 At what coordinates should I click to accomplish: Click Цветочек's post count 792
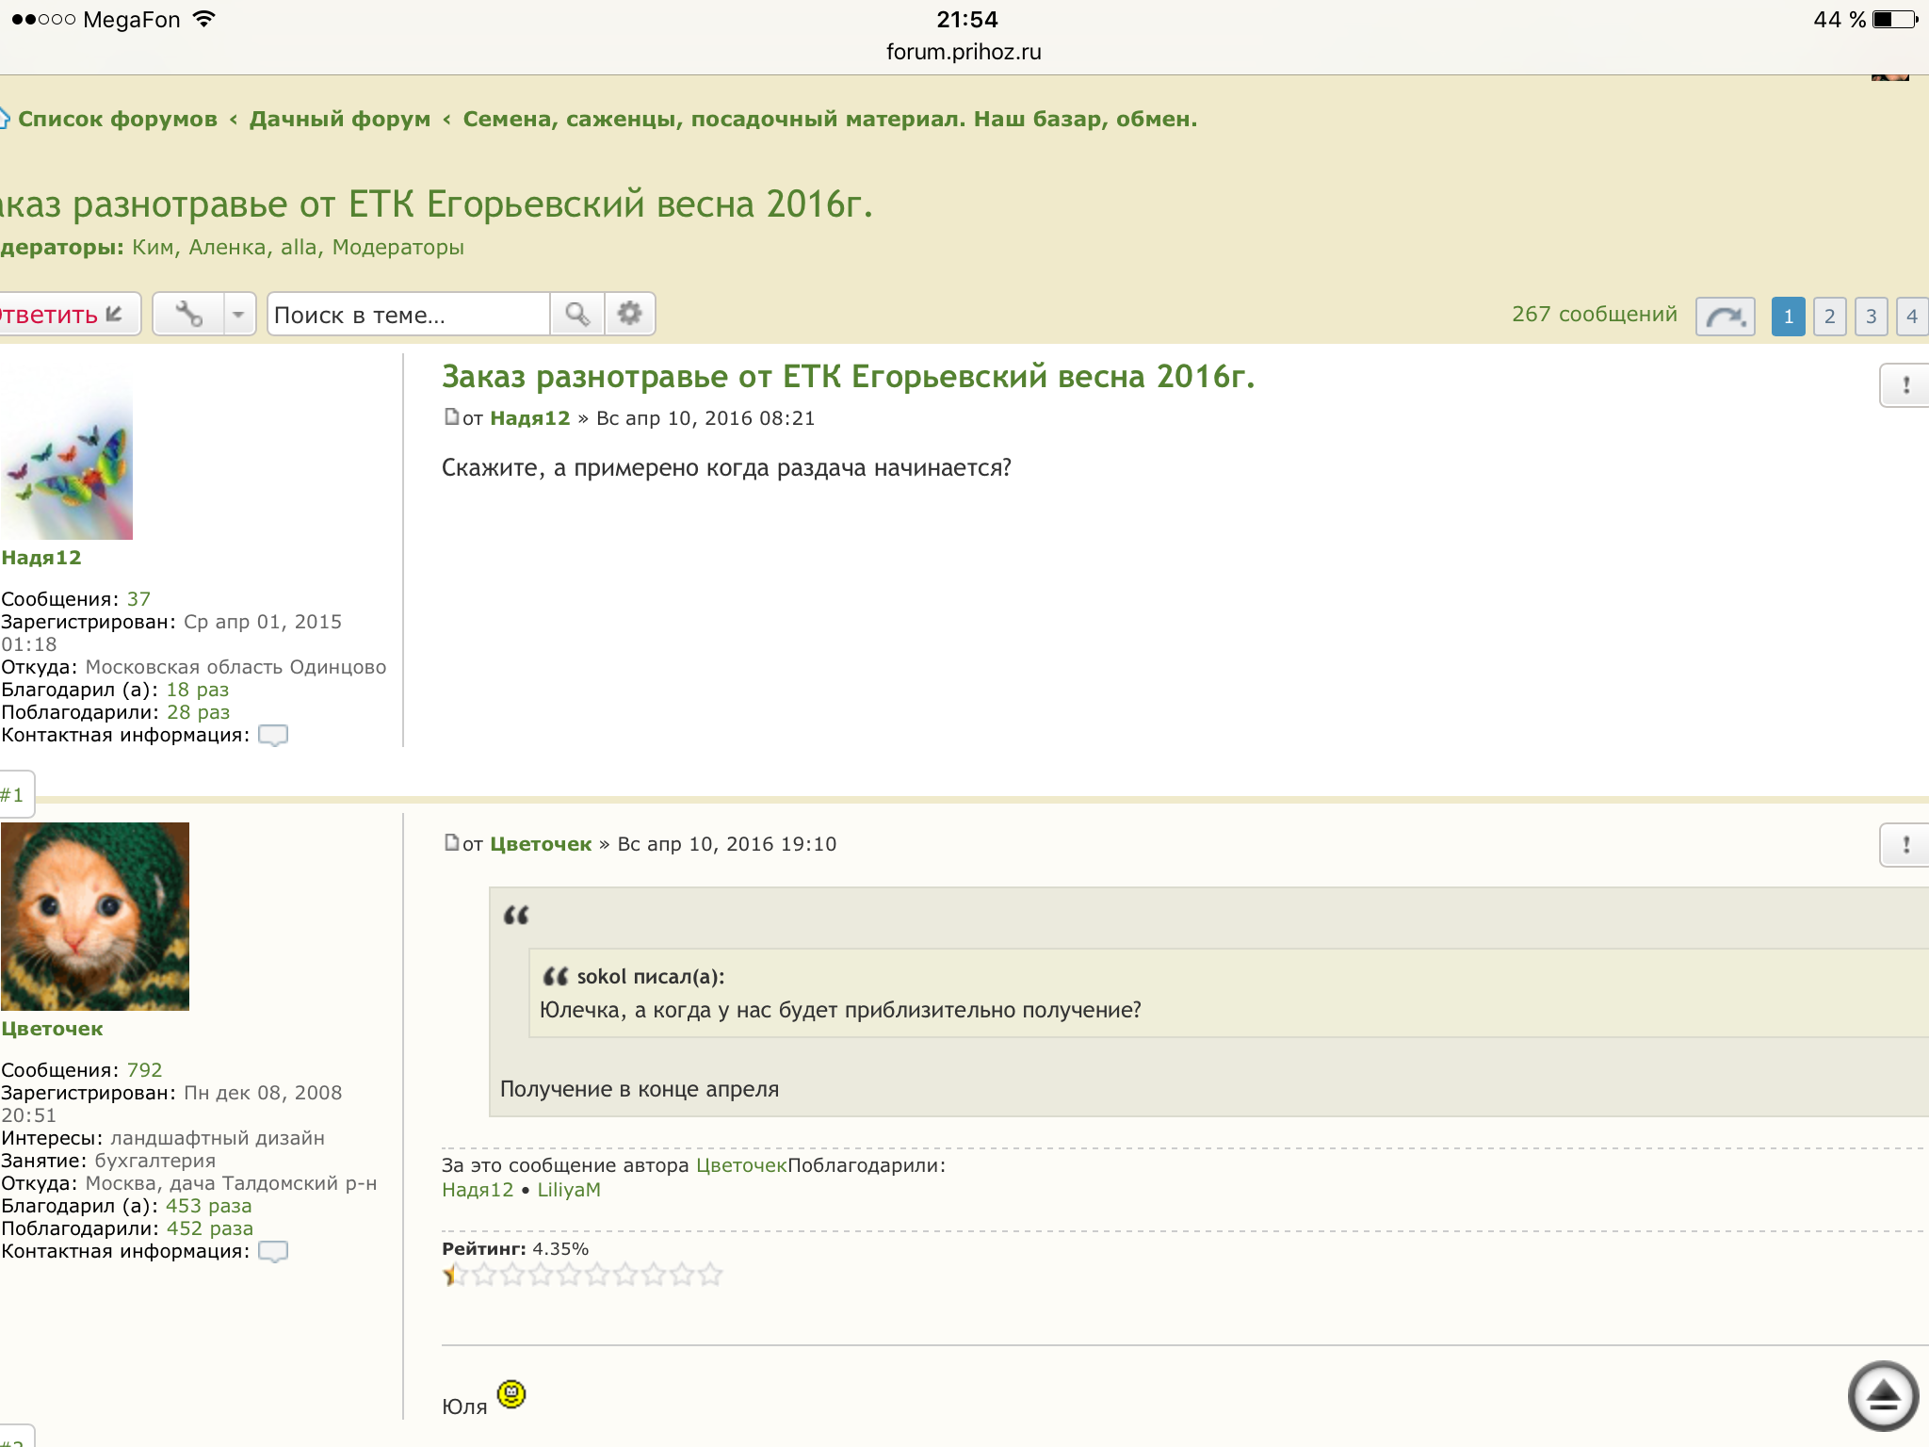coord(145,1070)
